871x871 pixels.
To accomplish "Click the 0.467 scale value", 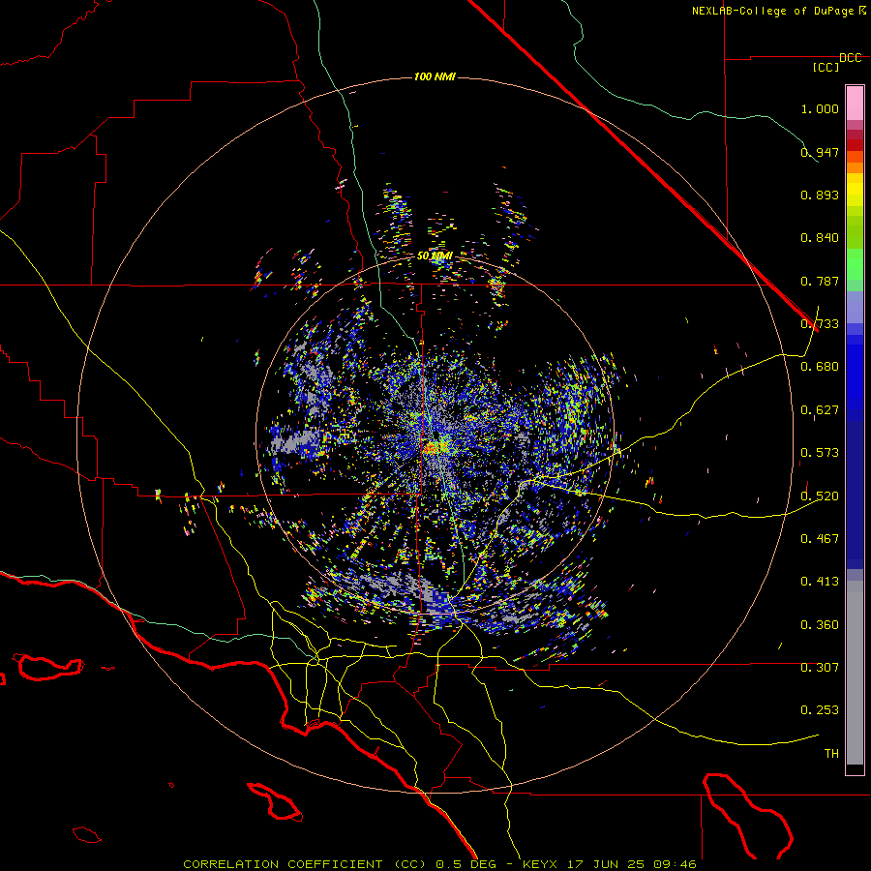I will tap(820, 539).
